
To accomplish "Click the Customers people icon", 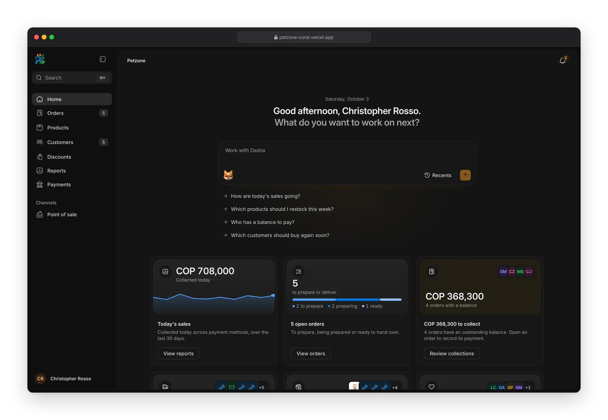I will [40, 142].
